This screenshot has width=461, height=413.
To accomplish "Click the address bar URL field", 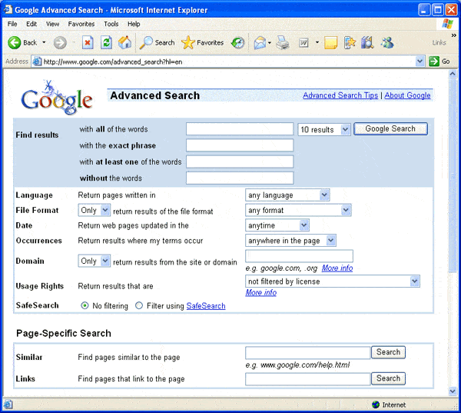I will [x=228, y=62].
